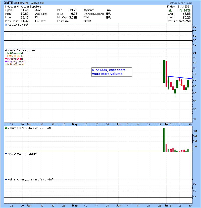Click the green MA(20) legend dash
This screenshot has width=201, height=208.
(x=6, y=53)
